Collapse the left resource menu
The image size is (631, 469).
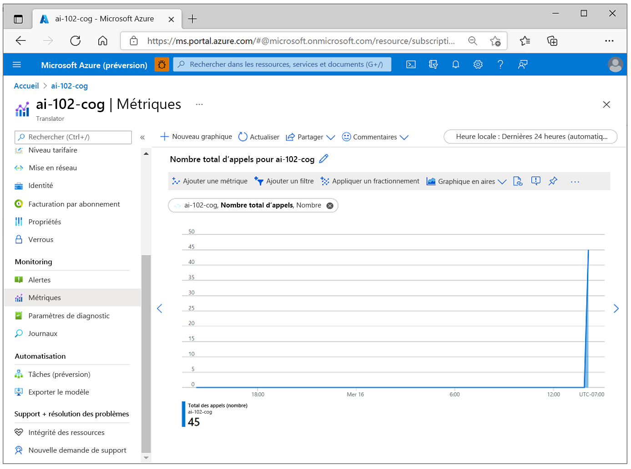(x=142, y=137)
